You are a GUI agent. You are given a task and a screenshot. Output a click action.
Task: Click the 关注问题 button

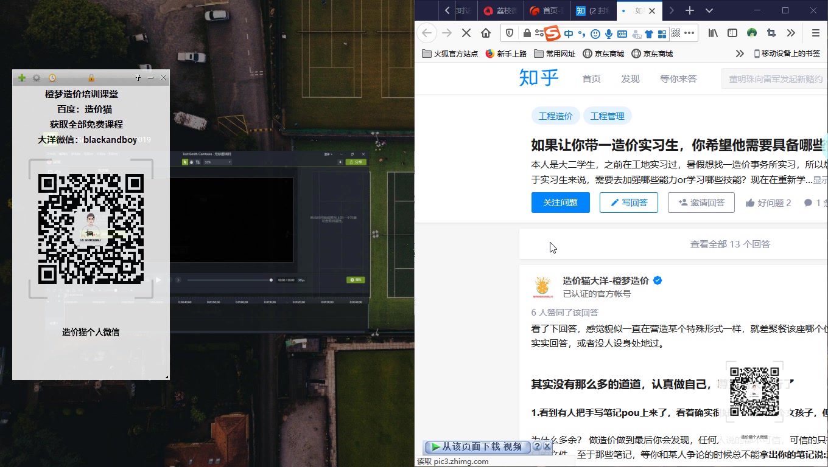[x=561, y=202]
